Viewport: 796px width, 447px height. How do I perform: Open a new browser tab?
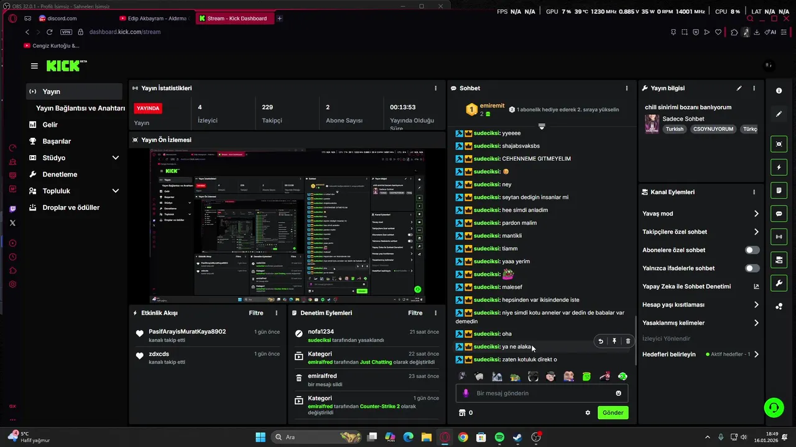pos(279,19)
